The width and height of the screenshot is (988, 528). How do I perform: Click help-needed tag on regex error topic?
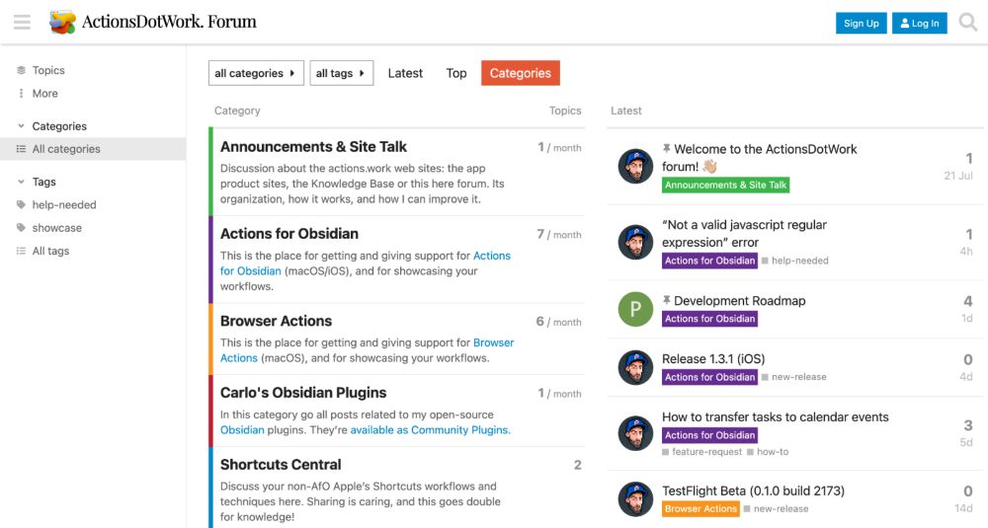[x=795, y=261]
